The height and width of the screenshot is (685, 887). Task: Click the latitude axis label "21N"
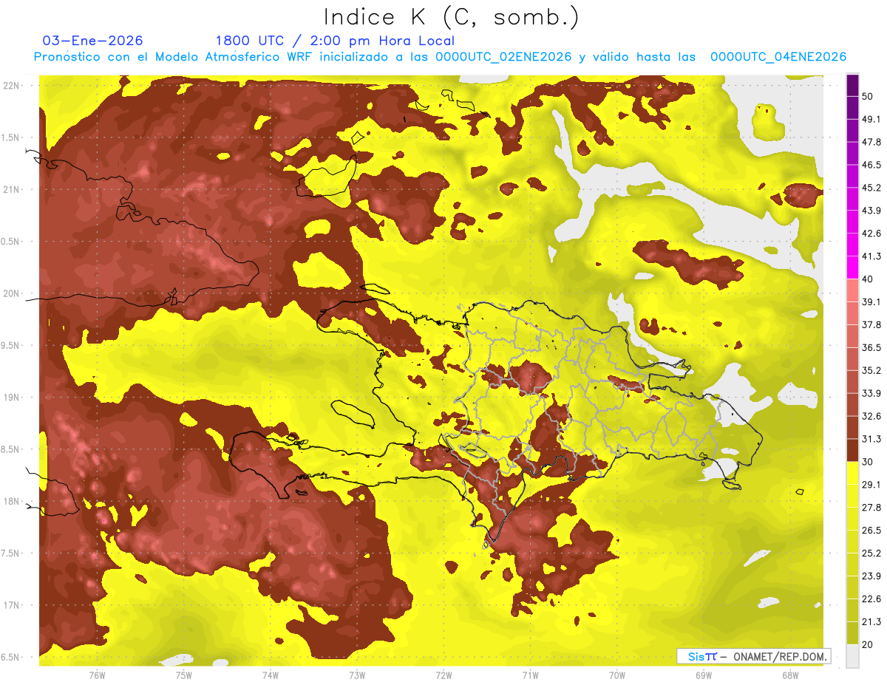click(11, 189)
